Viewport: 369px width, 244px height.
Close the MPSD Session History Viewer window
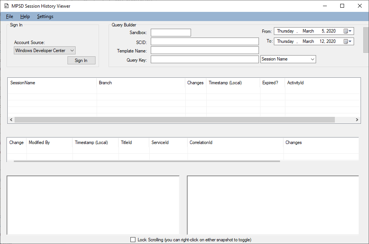click(360, 6)
